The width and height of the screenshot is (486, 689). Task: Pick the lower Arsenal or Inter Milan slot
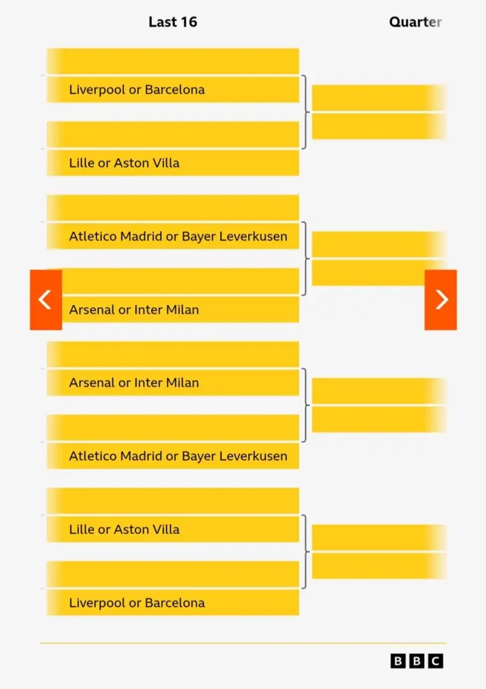click(173, 383)
